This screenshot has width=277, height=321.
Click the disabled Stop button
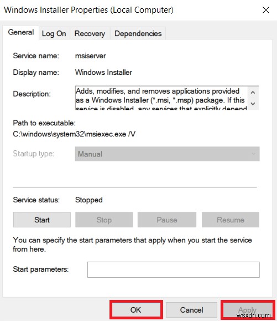pyautogui.click(x=104, y=220)
